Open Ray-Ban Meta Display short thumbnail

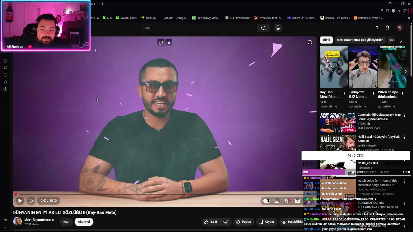click(x=334, y=67)
